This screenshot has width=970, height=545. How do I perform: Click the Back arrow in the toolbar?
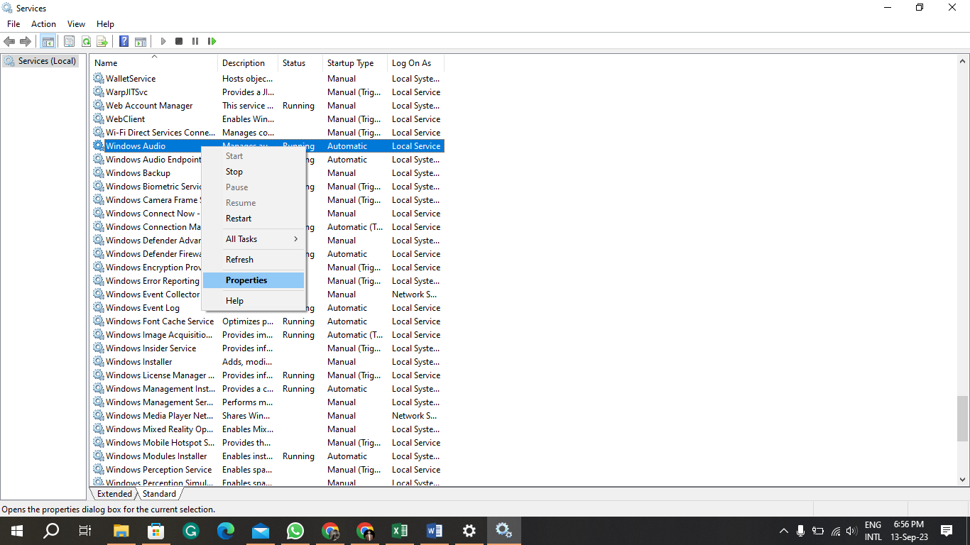coord(9,41)
